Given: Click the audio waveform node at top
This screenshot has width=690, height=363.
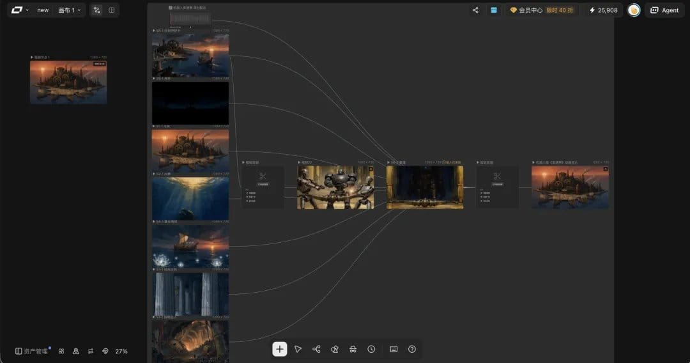Looking at the screenshot, I should [190, 18].
